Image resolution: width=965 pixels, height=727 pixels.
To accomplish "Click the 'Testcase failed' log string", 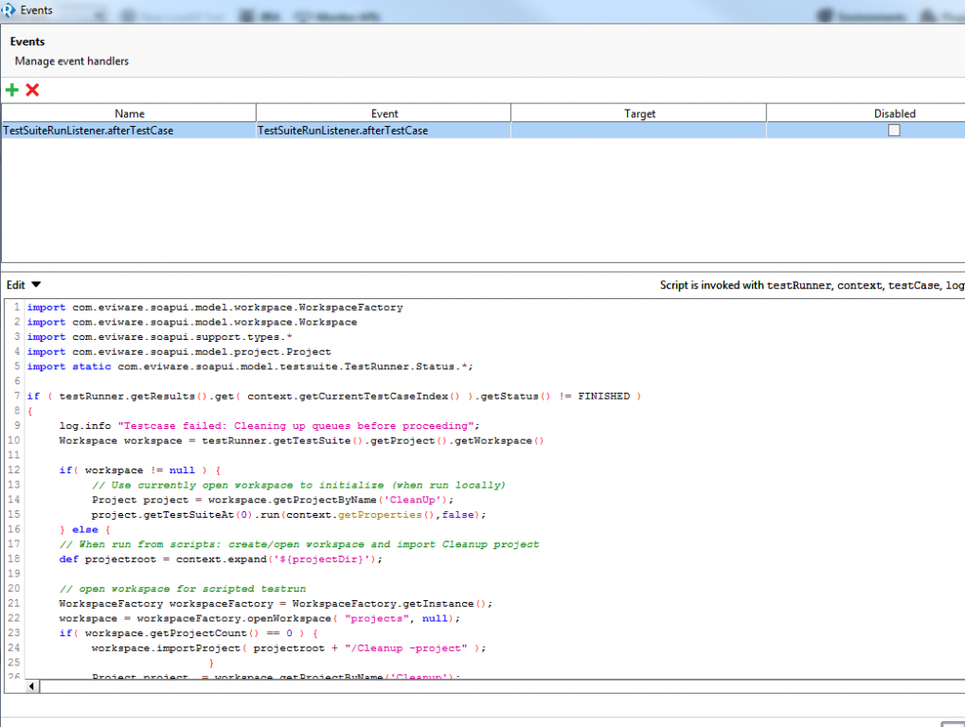I will pos(296,426).
